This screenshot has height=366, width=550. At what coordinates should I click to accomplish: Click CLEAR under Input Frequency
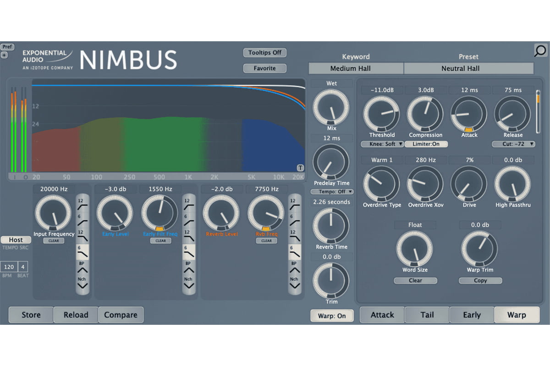[54, 241]
